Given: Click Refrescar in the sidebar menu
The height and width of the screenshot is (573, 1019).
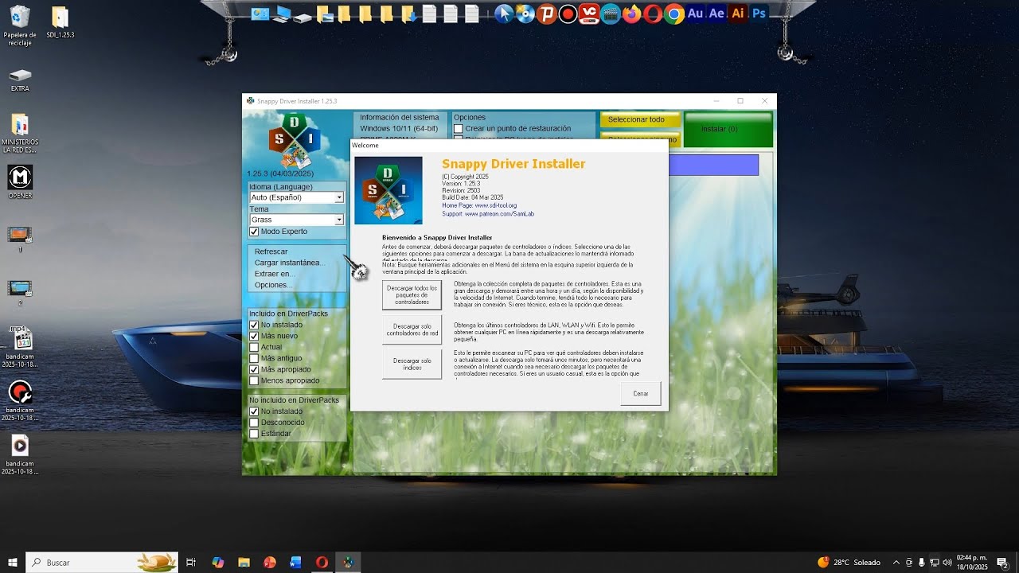Looking at the screenshot, I should (x=271, y=251).
